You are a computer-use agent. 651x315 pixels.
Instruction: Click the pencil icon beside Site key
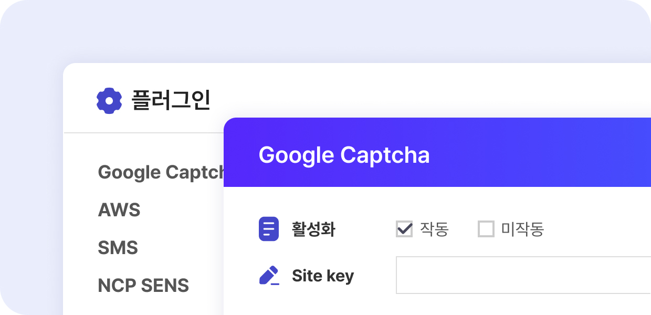[269, 276]
